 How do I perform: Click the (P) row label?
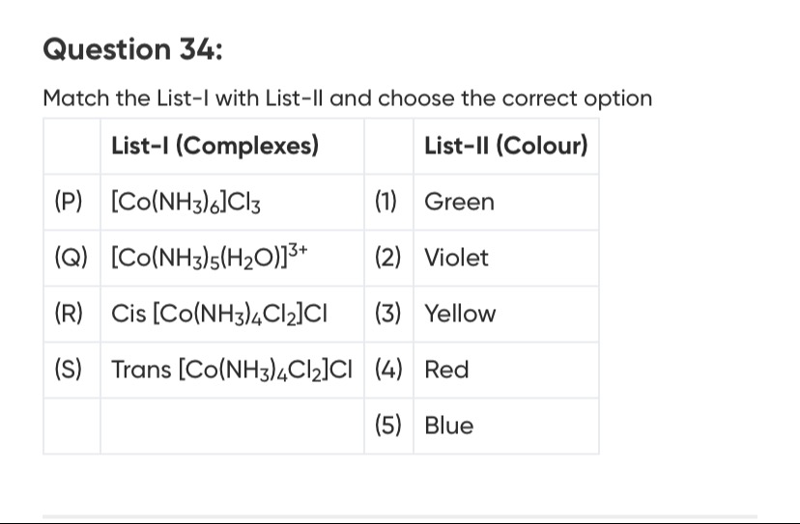[x=70, y=203]
